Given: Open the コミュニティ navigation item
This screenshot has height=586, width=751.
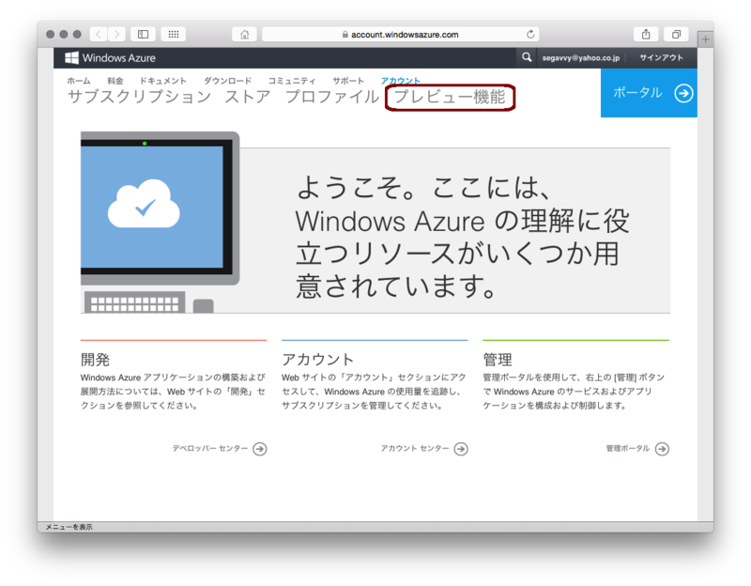Looking at the screenshot, I should tap(292, 81).
